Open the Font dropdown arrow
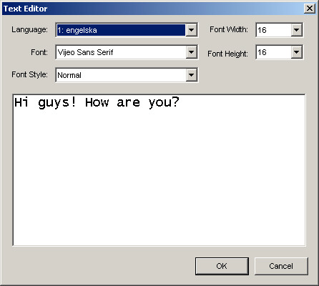This screenshot has width=319, height=286. pos(191,52)
